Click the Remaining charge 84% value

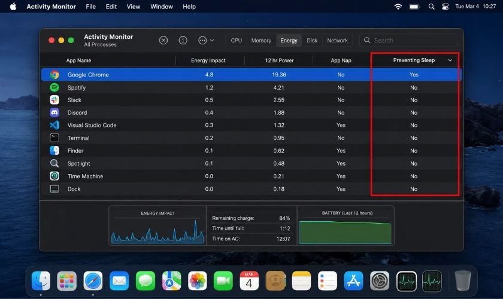(284, 218)
